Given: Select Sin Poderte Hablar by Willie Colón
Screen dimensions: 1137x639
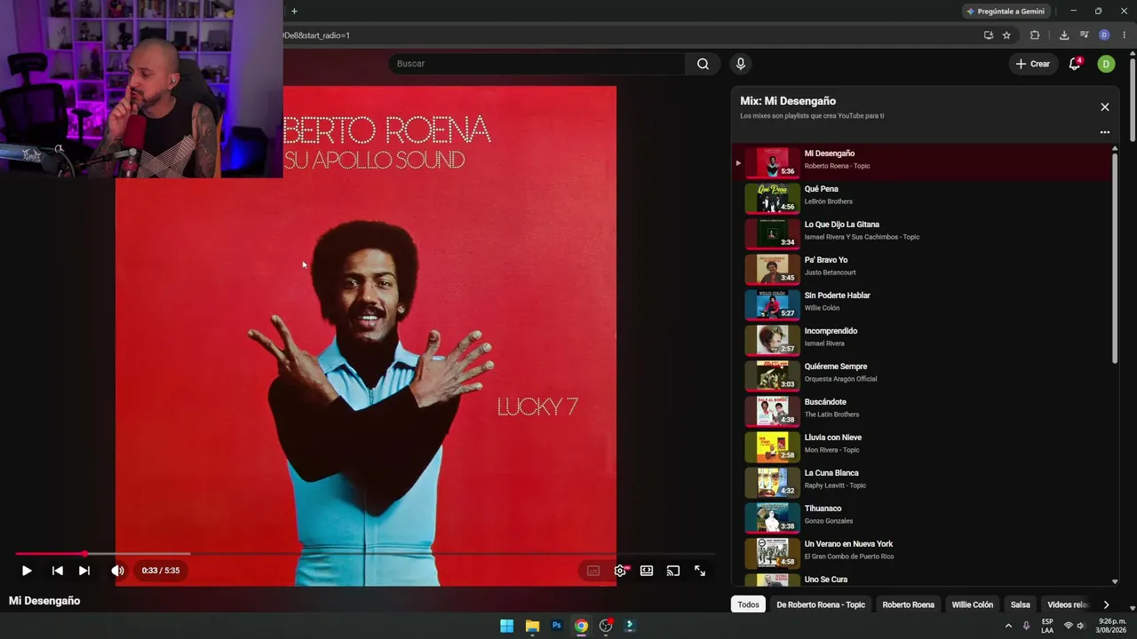Looking at the screenshot, I should (x=922, y=304).
